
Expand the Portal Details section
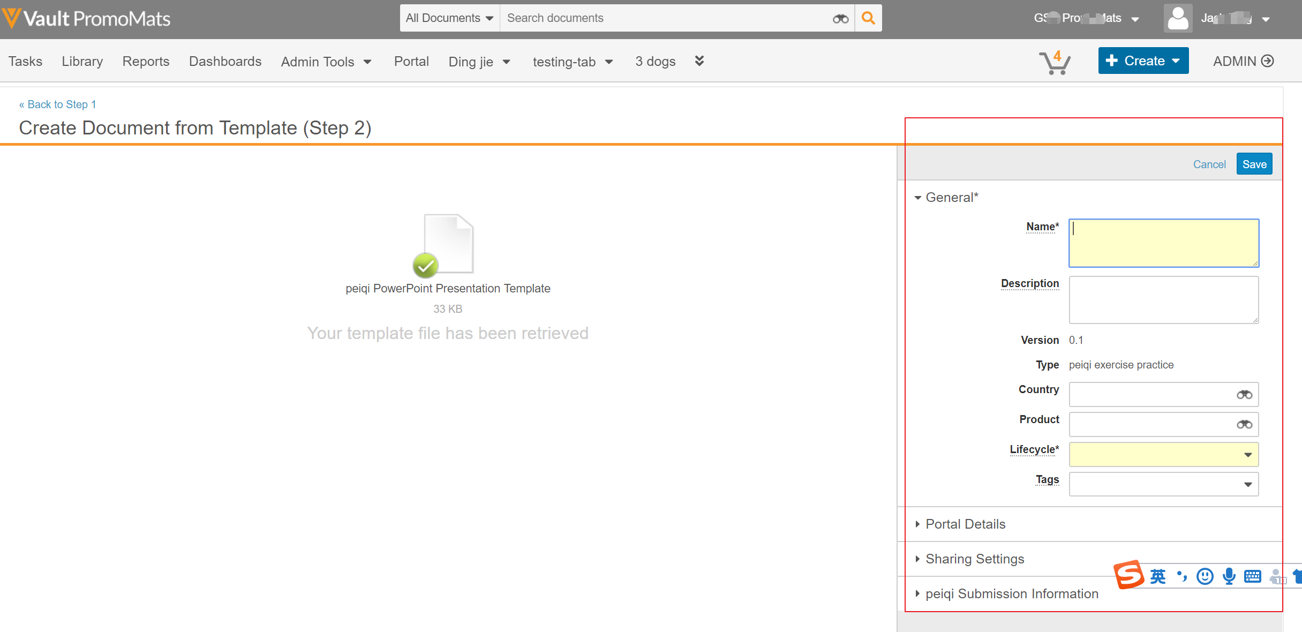coord(965,524)
